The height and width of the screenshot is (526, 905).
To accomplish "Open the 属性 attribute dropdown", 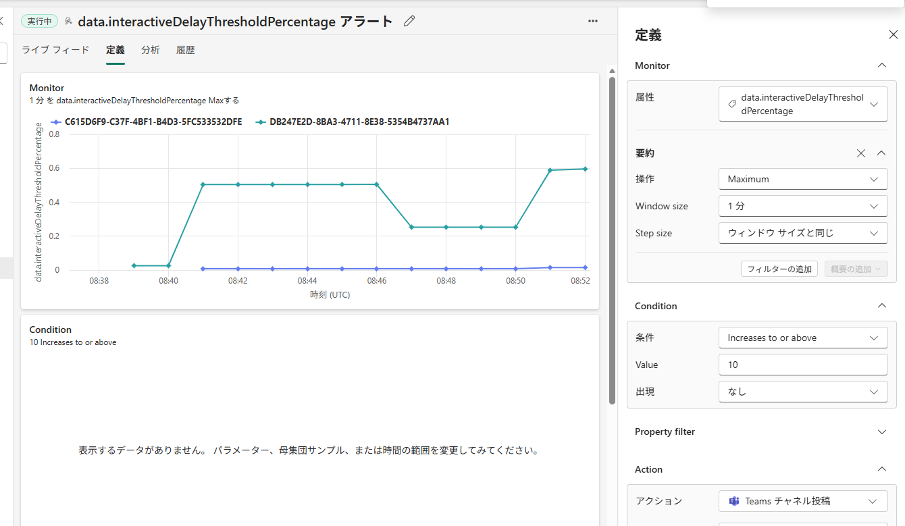I will 803,104.
